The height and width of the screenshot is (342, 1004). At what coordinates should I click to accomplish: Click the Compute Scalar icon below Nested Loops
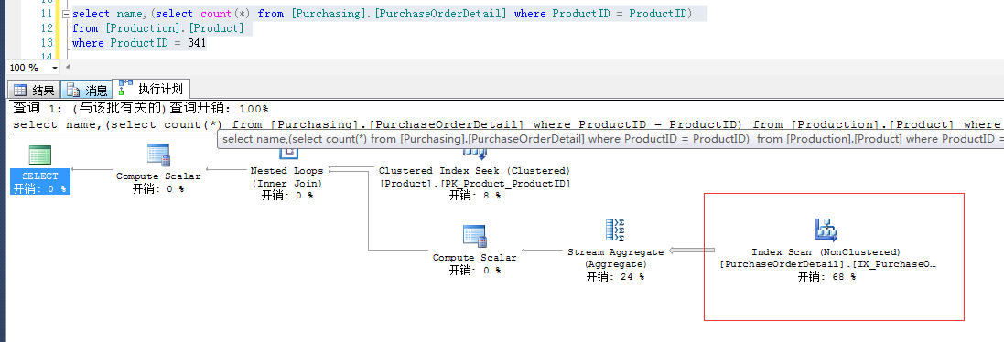474,236
